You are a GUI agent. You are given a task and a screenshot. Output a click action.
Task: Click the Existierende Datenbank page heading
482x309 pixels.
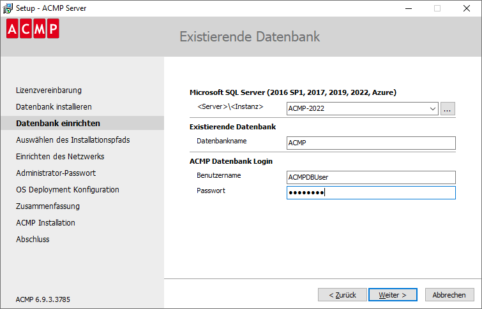coord(250,37)
